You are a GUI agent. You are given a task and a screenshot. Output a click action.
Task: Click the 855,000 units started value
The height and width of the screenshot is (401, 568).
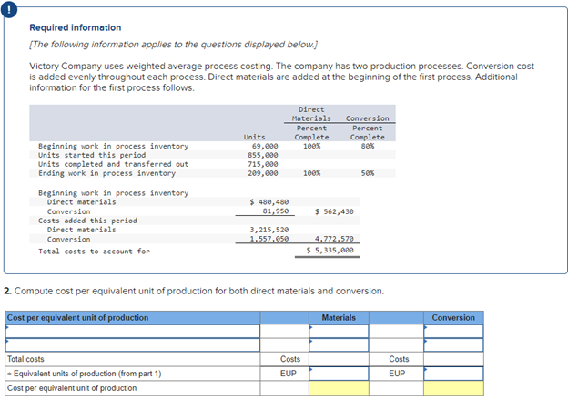tap(263, 155)
